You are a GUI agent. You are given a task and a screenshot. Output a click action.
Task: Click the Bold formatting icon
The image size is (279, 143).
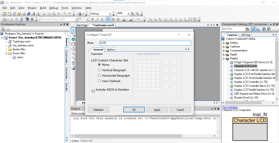point(92,19)
